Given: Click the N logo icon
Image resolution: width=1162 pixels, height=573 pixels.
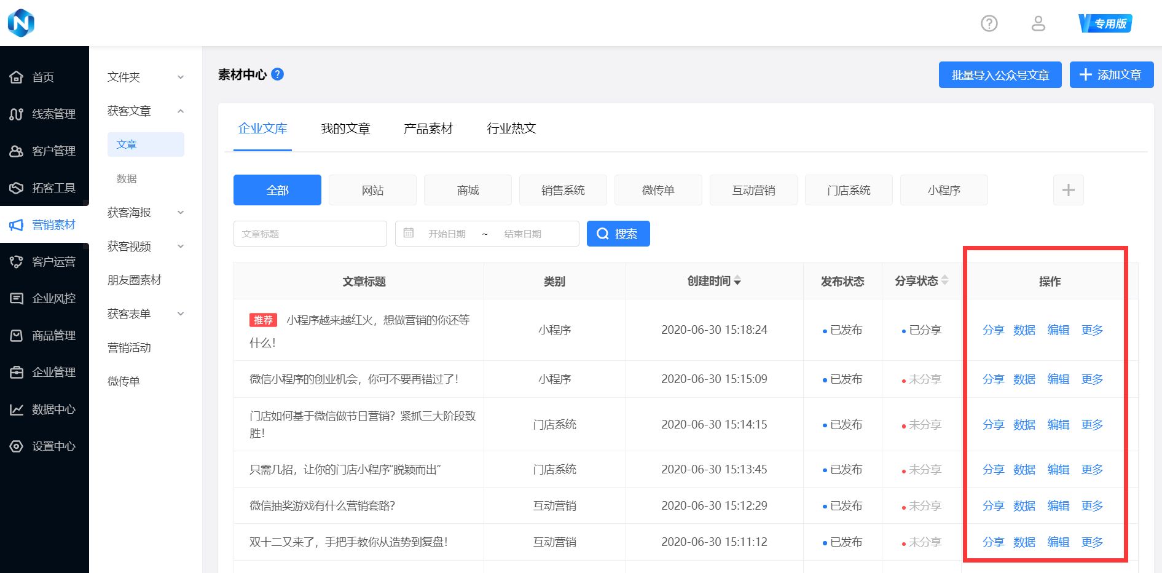Looking at the screenshot, I should pyautogui.click(x=21, y=23).
